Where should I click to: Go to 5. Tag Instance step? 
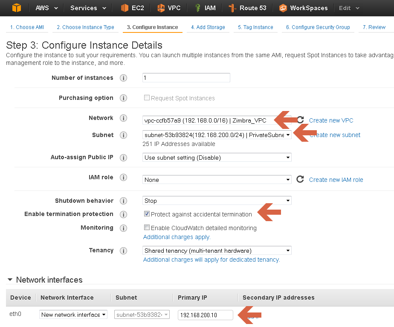point(255,27)
